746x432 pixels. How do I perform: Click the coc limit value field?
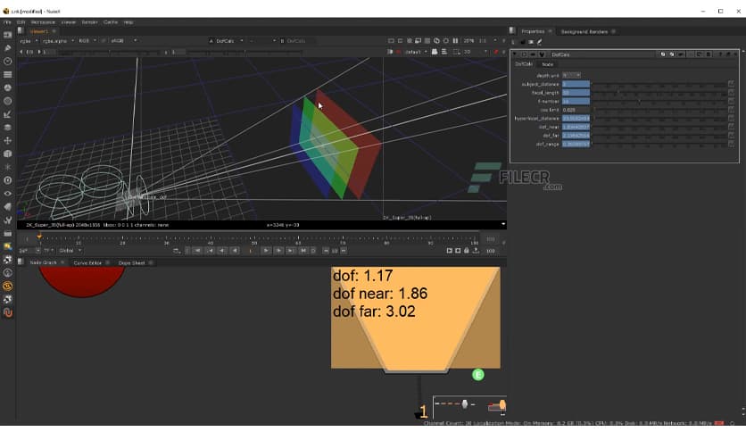click(x=576, y=110)
